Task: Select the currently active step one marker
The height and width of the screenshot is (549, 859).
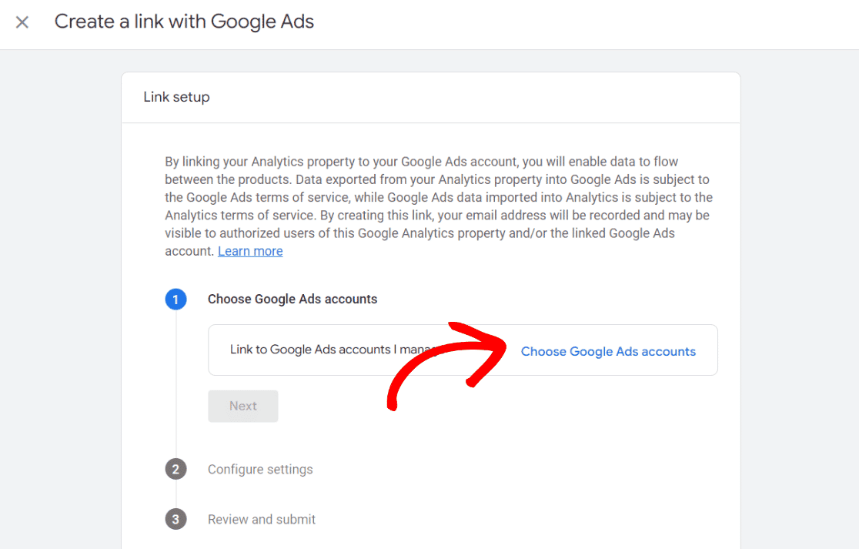Action: click(x=175, y=299)
